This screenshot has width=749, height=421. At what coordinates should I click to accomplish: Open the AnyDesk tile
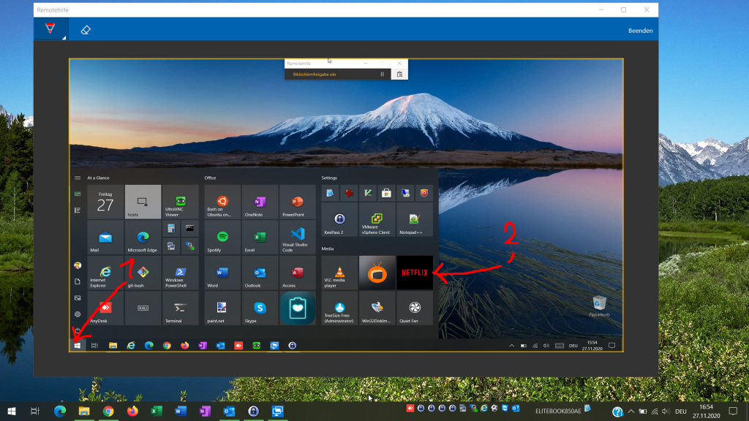(x=105, y=308)
